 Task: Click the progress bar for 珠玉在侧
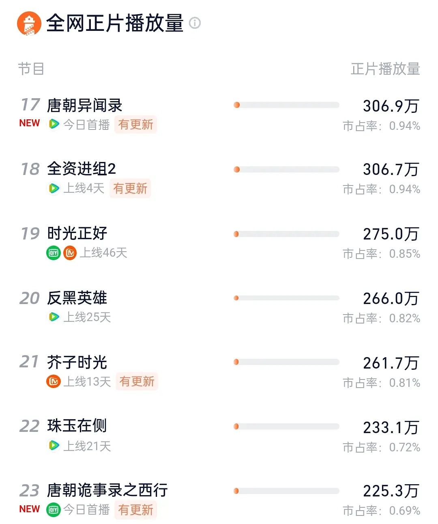coord(286,427)
